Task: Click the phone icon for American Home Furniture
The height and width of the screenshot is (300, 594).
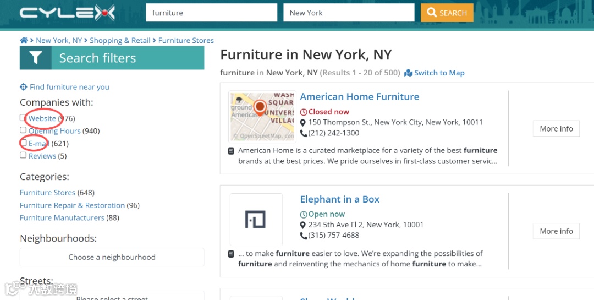Action: pos(304,133)
